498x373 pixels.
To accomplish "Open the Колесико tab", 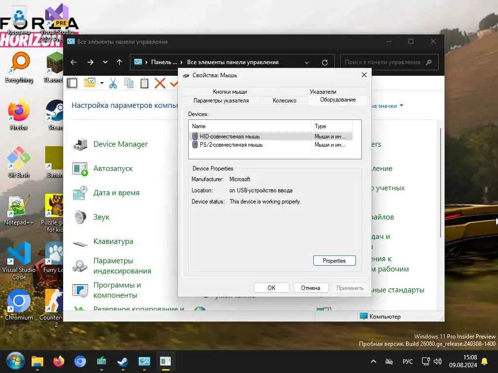I will click(284, 101).
